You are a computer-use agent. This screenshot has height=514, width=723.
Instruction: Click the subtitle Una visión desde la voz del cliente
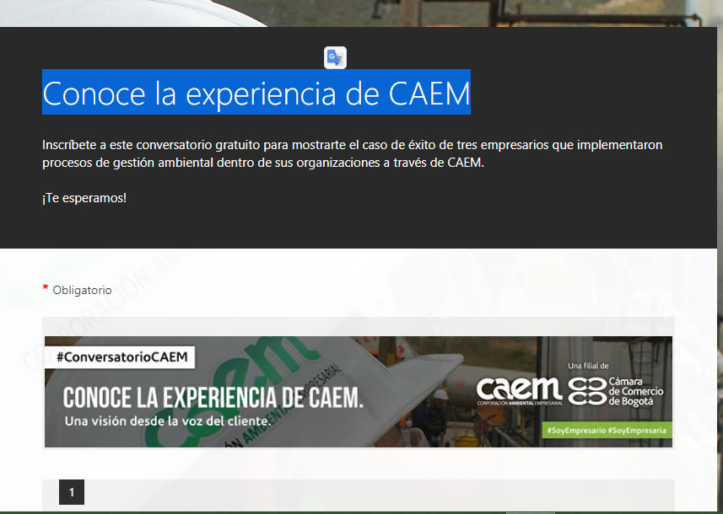pos(167,421)
